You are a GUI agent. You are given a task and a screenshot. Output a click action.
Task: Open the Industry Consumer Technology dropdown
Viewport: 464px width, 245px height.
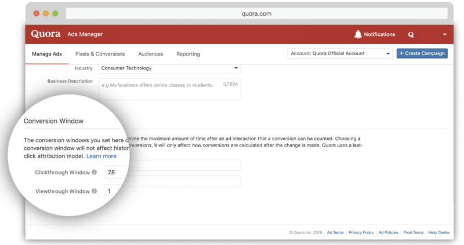pyautogui.click(x=169, y=68)
